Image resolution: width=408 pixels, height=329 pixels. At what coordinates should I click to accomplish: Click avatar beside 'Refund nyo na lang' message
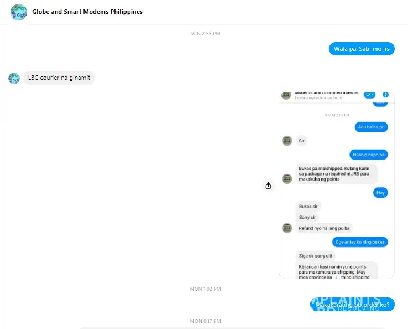tap(287, 228)
